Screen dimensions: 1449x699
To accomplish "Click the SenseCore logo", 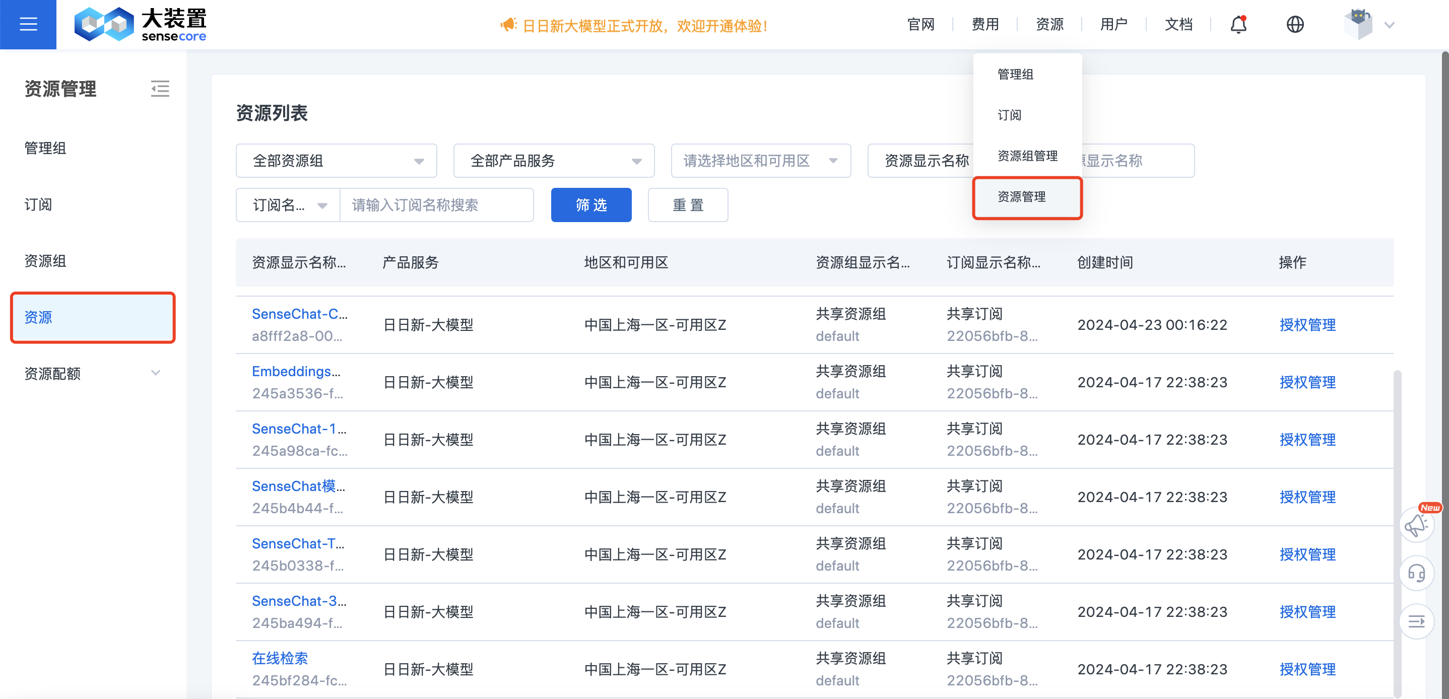I will pos(141,24).
